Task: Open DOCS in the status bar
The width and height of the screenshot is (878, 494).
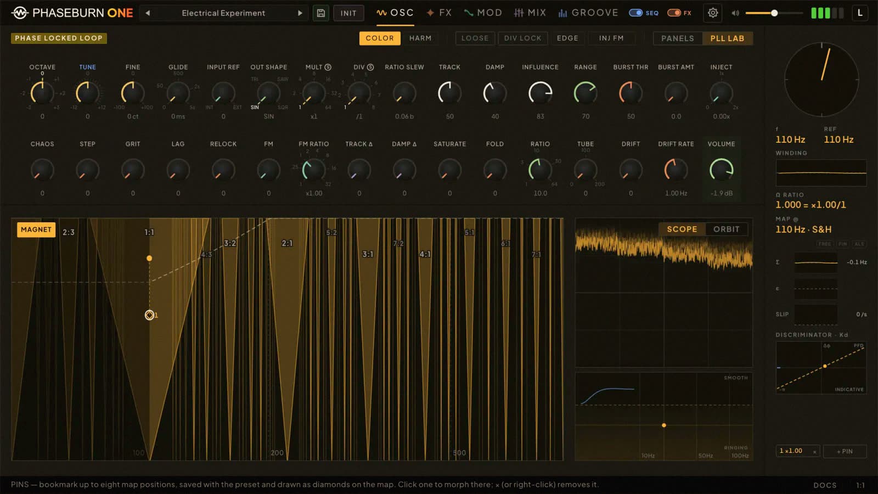Action: 825,485
